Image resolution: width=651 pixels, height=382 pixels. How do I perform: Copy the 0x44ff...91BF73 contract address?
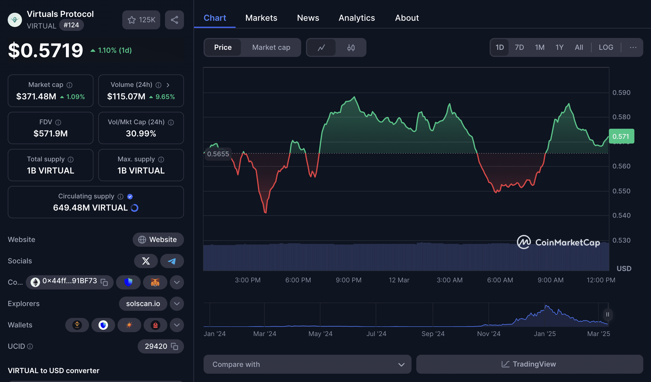(x=104, y=282)
